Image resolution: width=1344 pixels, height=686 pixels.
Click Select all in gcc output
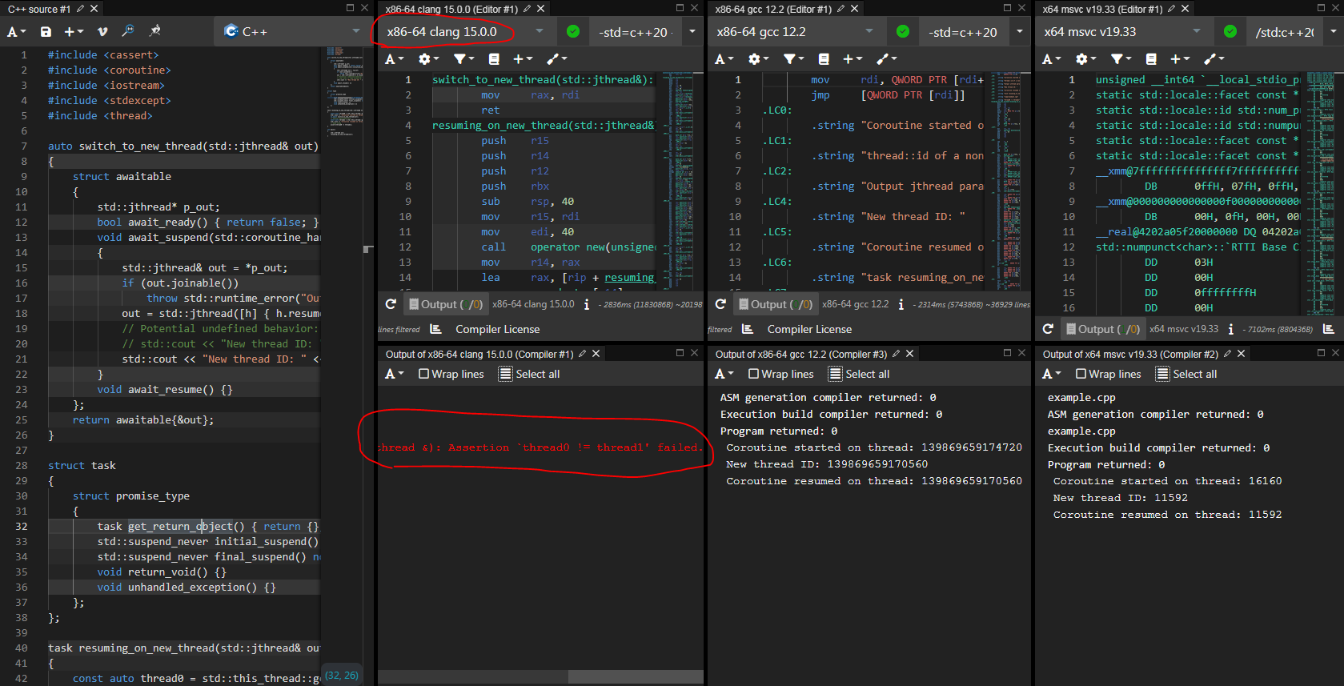[859, 374]
